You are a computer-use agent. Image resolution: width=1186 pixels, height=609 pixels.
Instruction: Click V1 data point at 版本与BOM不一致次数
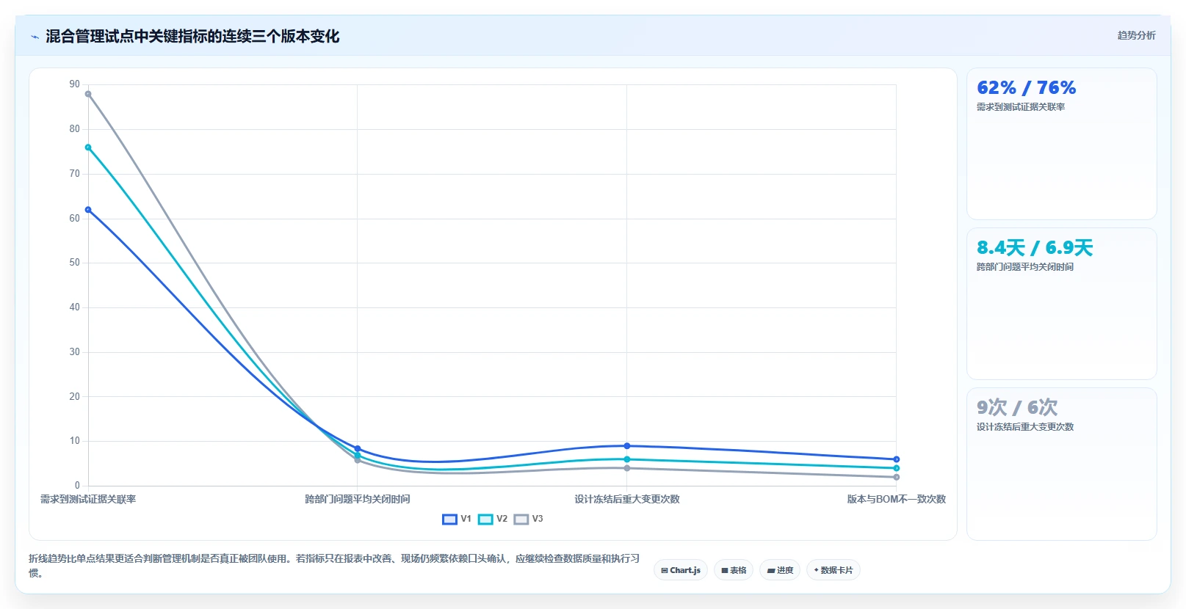tap(897, 459)
